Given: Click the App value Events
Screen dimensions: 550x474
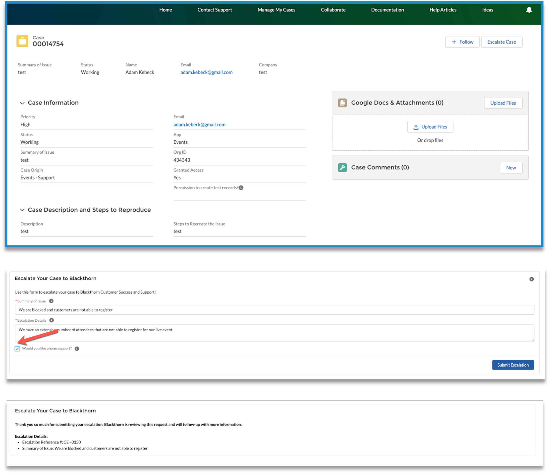Looking at the screenshot, I should coord(180,142).
